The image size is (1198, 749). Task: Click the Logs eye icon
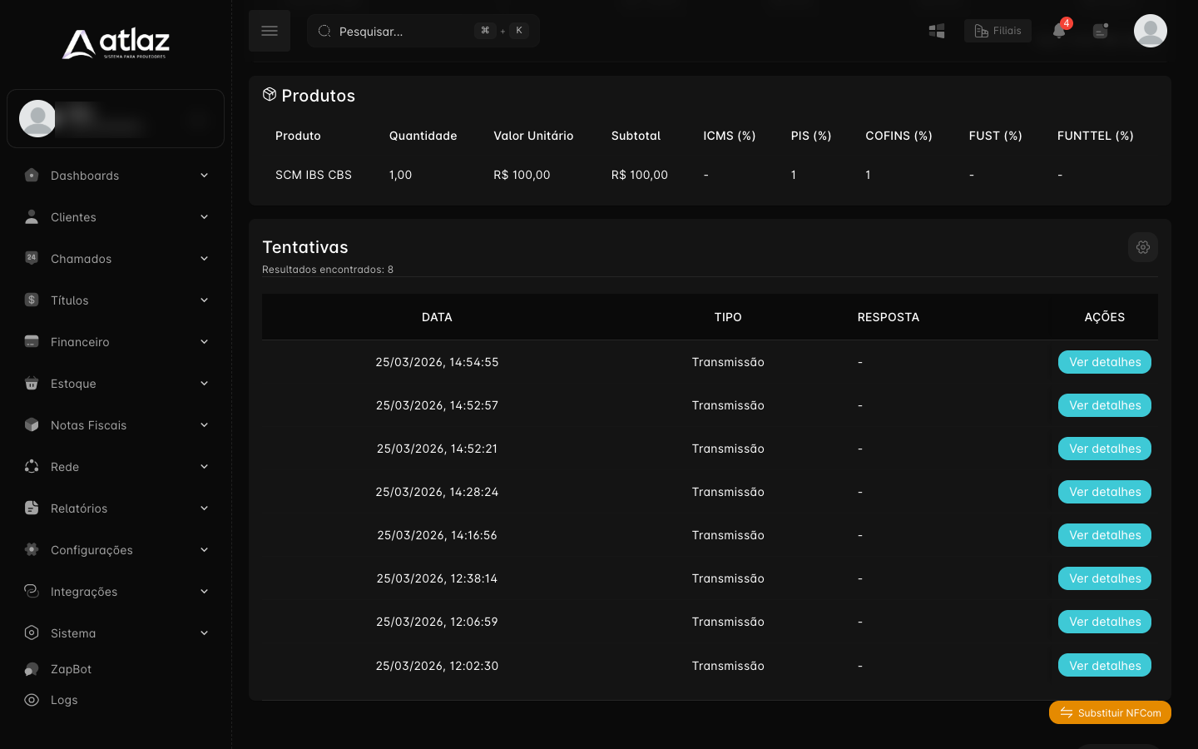32,700
